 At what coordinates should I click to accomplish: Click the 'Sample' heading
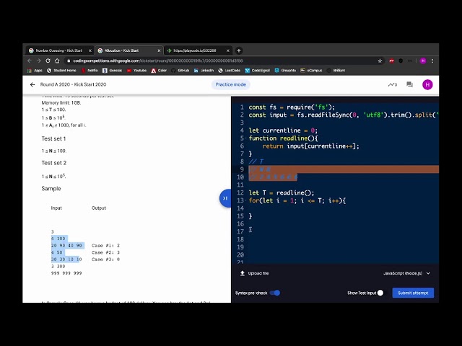click(51, 189)
